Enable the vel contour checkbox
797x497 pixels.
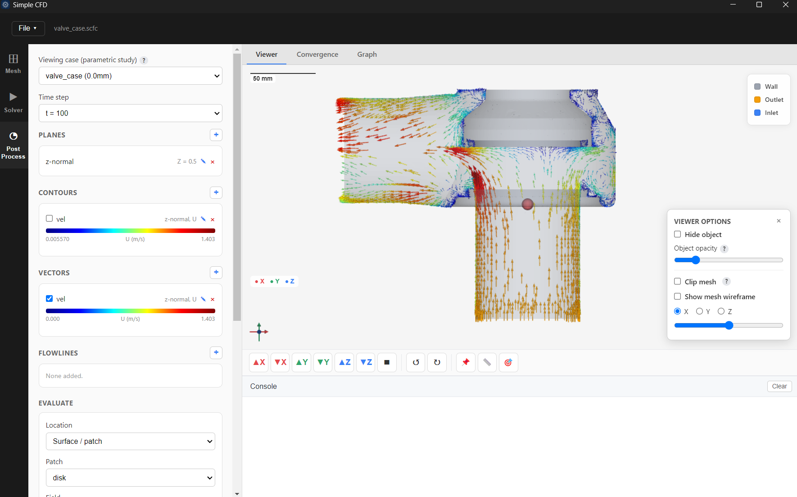(x=50, y=219)
